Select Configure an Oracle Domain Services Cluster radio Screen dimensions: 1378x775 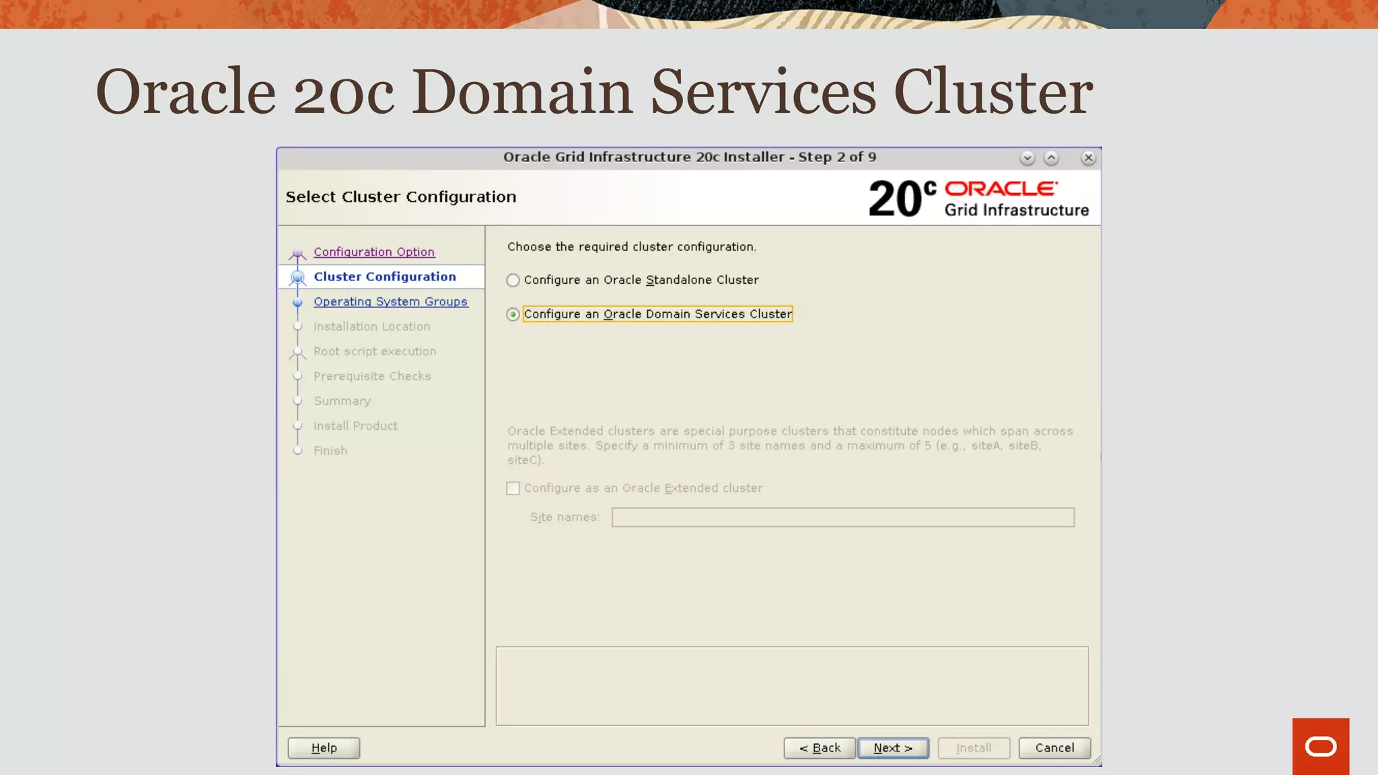click(x=513, y=314)
